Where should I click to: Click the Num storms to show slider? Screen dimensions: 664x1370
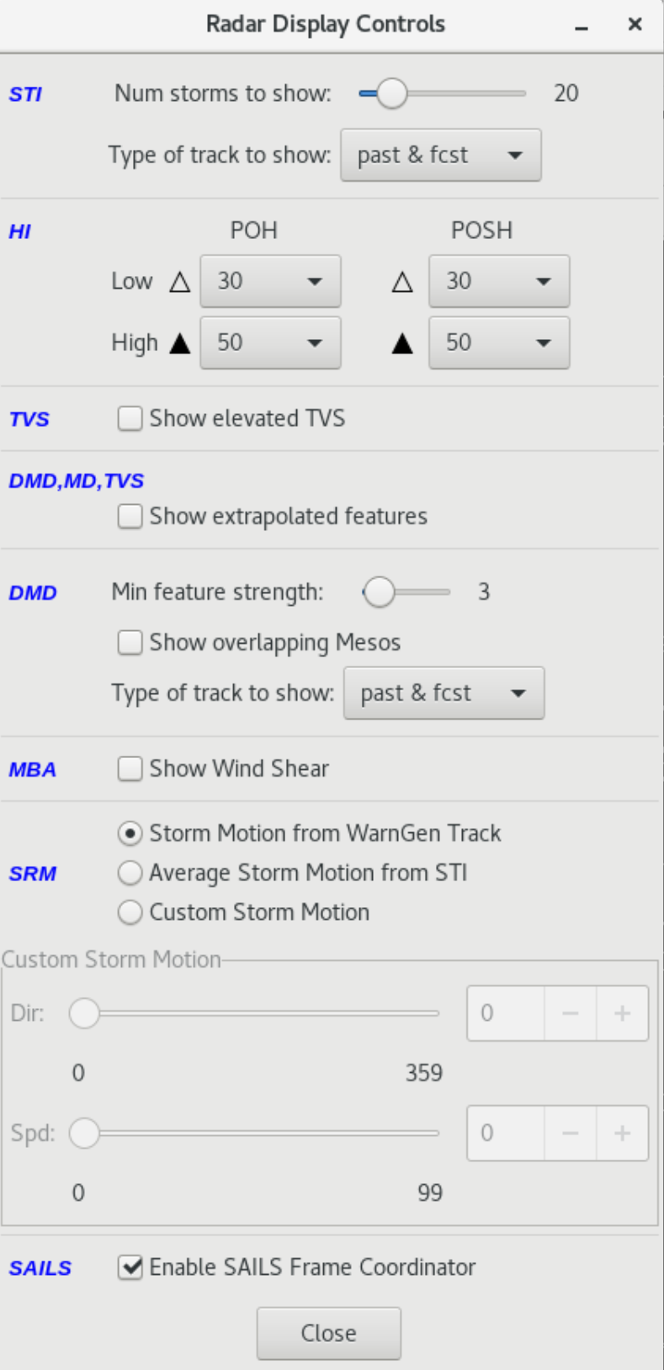pos(443,93)
